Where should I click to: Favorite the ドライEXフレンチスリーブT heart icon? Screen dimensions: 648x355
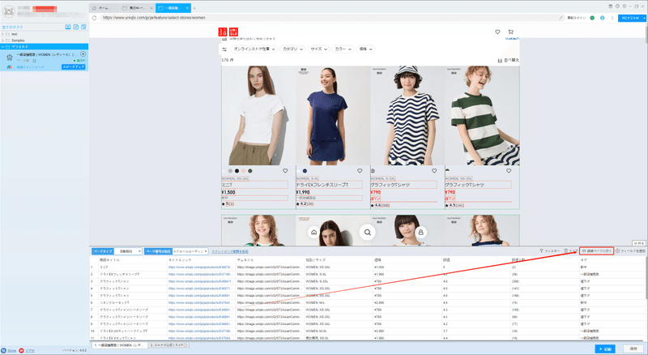coord(360,171)
